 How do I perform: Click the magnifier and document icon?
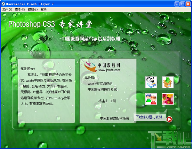coord(151,82)
